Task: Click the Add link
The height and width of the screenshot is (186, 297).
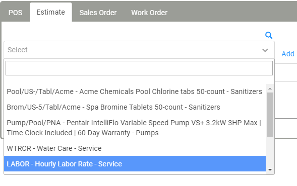Action: [288, 54]
